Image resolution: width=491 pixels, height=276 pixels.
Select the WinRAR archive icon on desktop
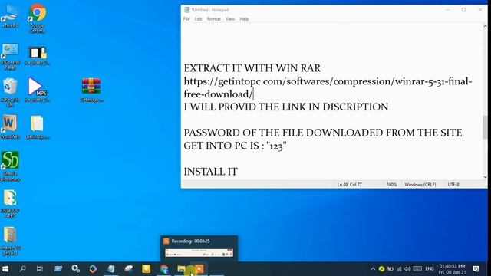pyautogui.click(x=91, y=90)
